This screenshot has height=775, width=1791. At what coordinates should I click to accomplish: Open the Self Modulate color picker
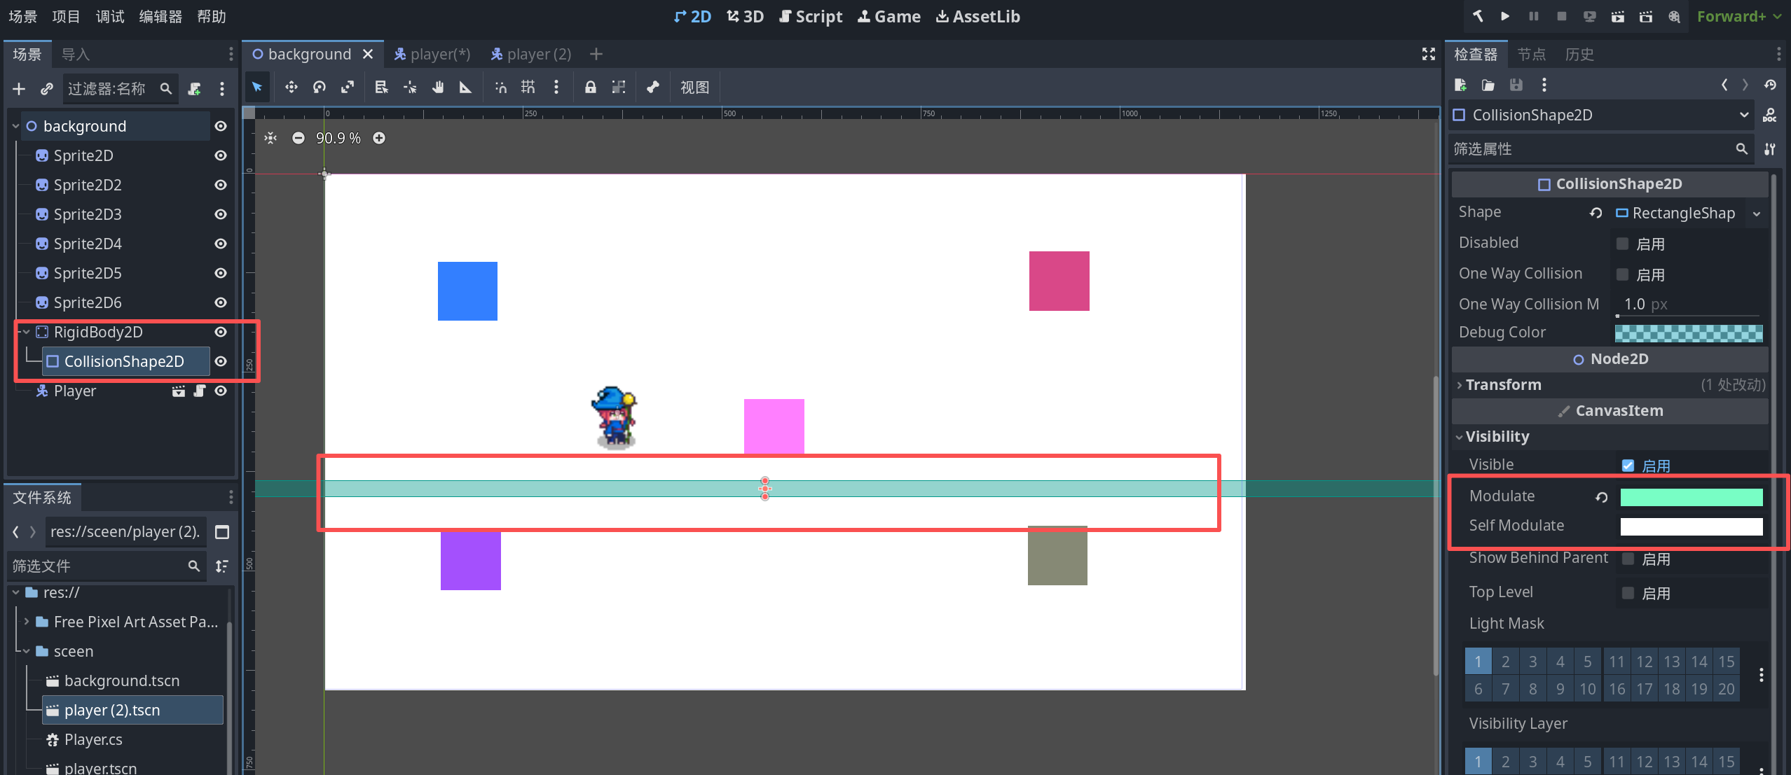click(x=1691, y=526)
